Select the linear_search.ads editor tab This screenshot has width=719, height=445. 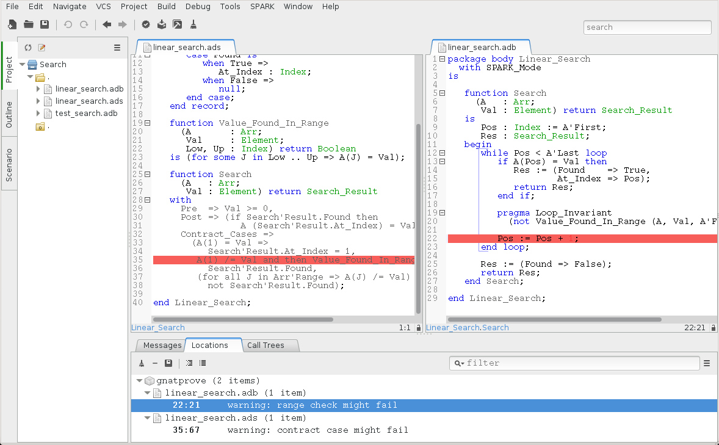186,47
